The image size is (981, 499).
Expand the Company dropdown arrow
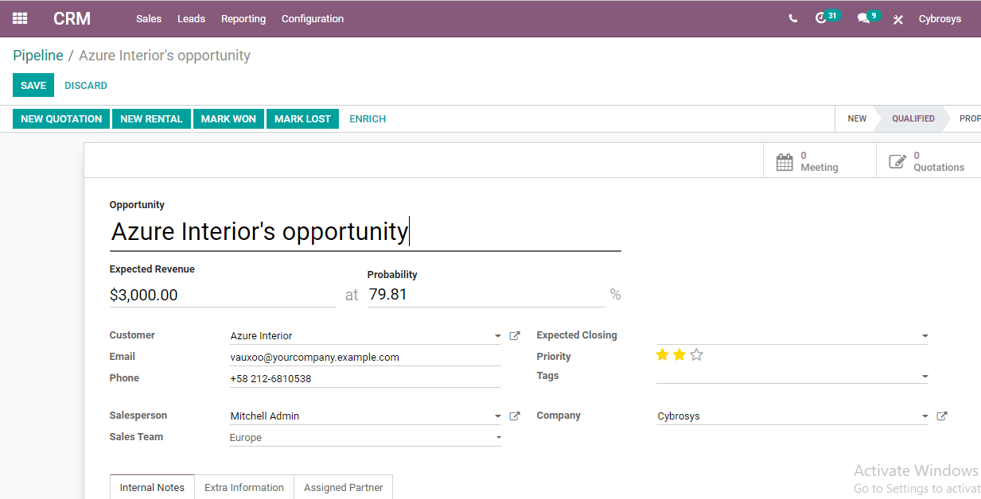coord(925,416)
